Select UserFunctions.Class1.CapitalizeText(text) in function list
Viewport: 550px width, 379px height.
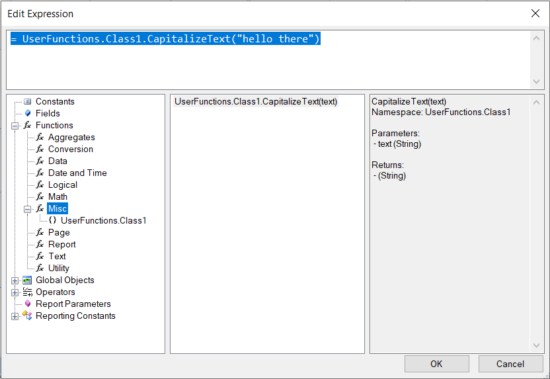tap(256, 101)
